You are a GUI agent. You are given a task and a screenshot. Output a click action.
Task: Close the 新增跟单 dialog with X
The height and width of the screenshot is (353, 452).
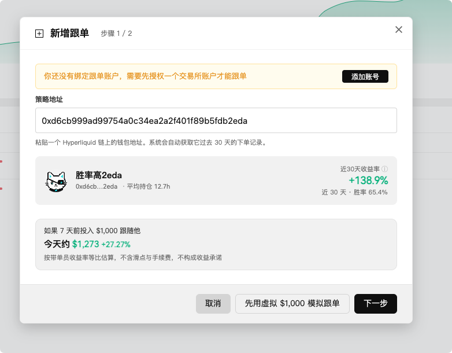point(399,30)
